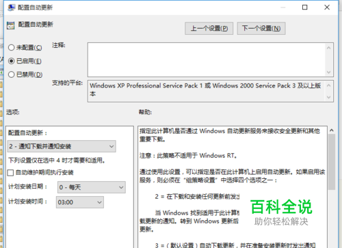The height and width of the screenshot is (248, 342).
Task: Go to 下一个设置(N)
Action: coord(261,29)
